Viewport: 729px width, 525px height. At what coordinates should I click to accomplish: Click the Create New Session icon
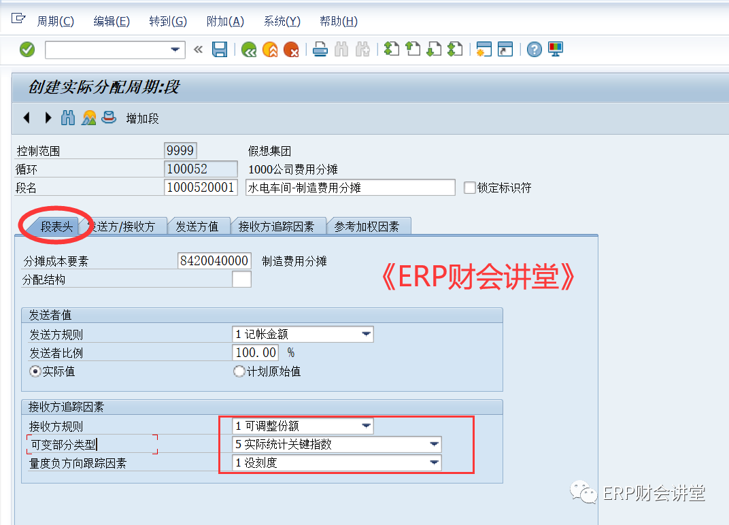coord(484,49)
